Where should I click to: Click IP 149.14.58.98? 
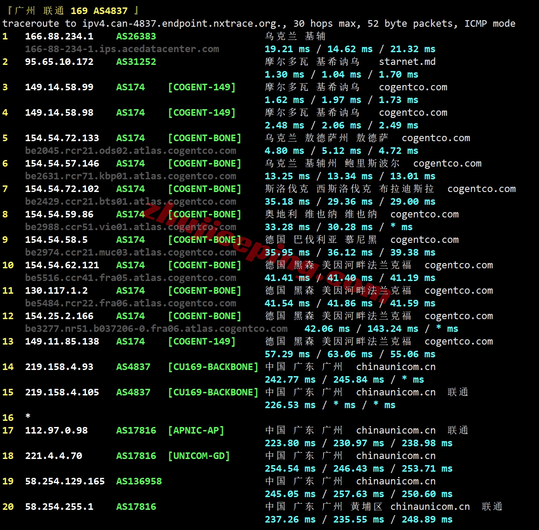(x=59, y=113)
